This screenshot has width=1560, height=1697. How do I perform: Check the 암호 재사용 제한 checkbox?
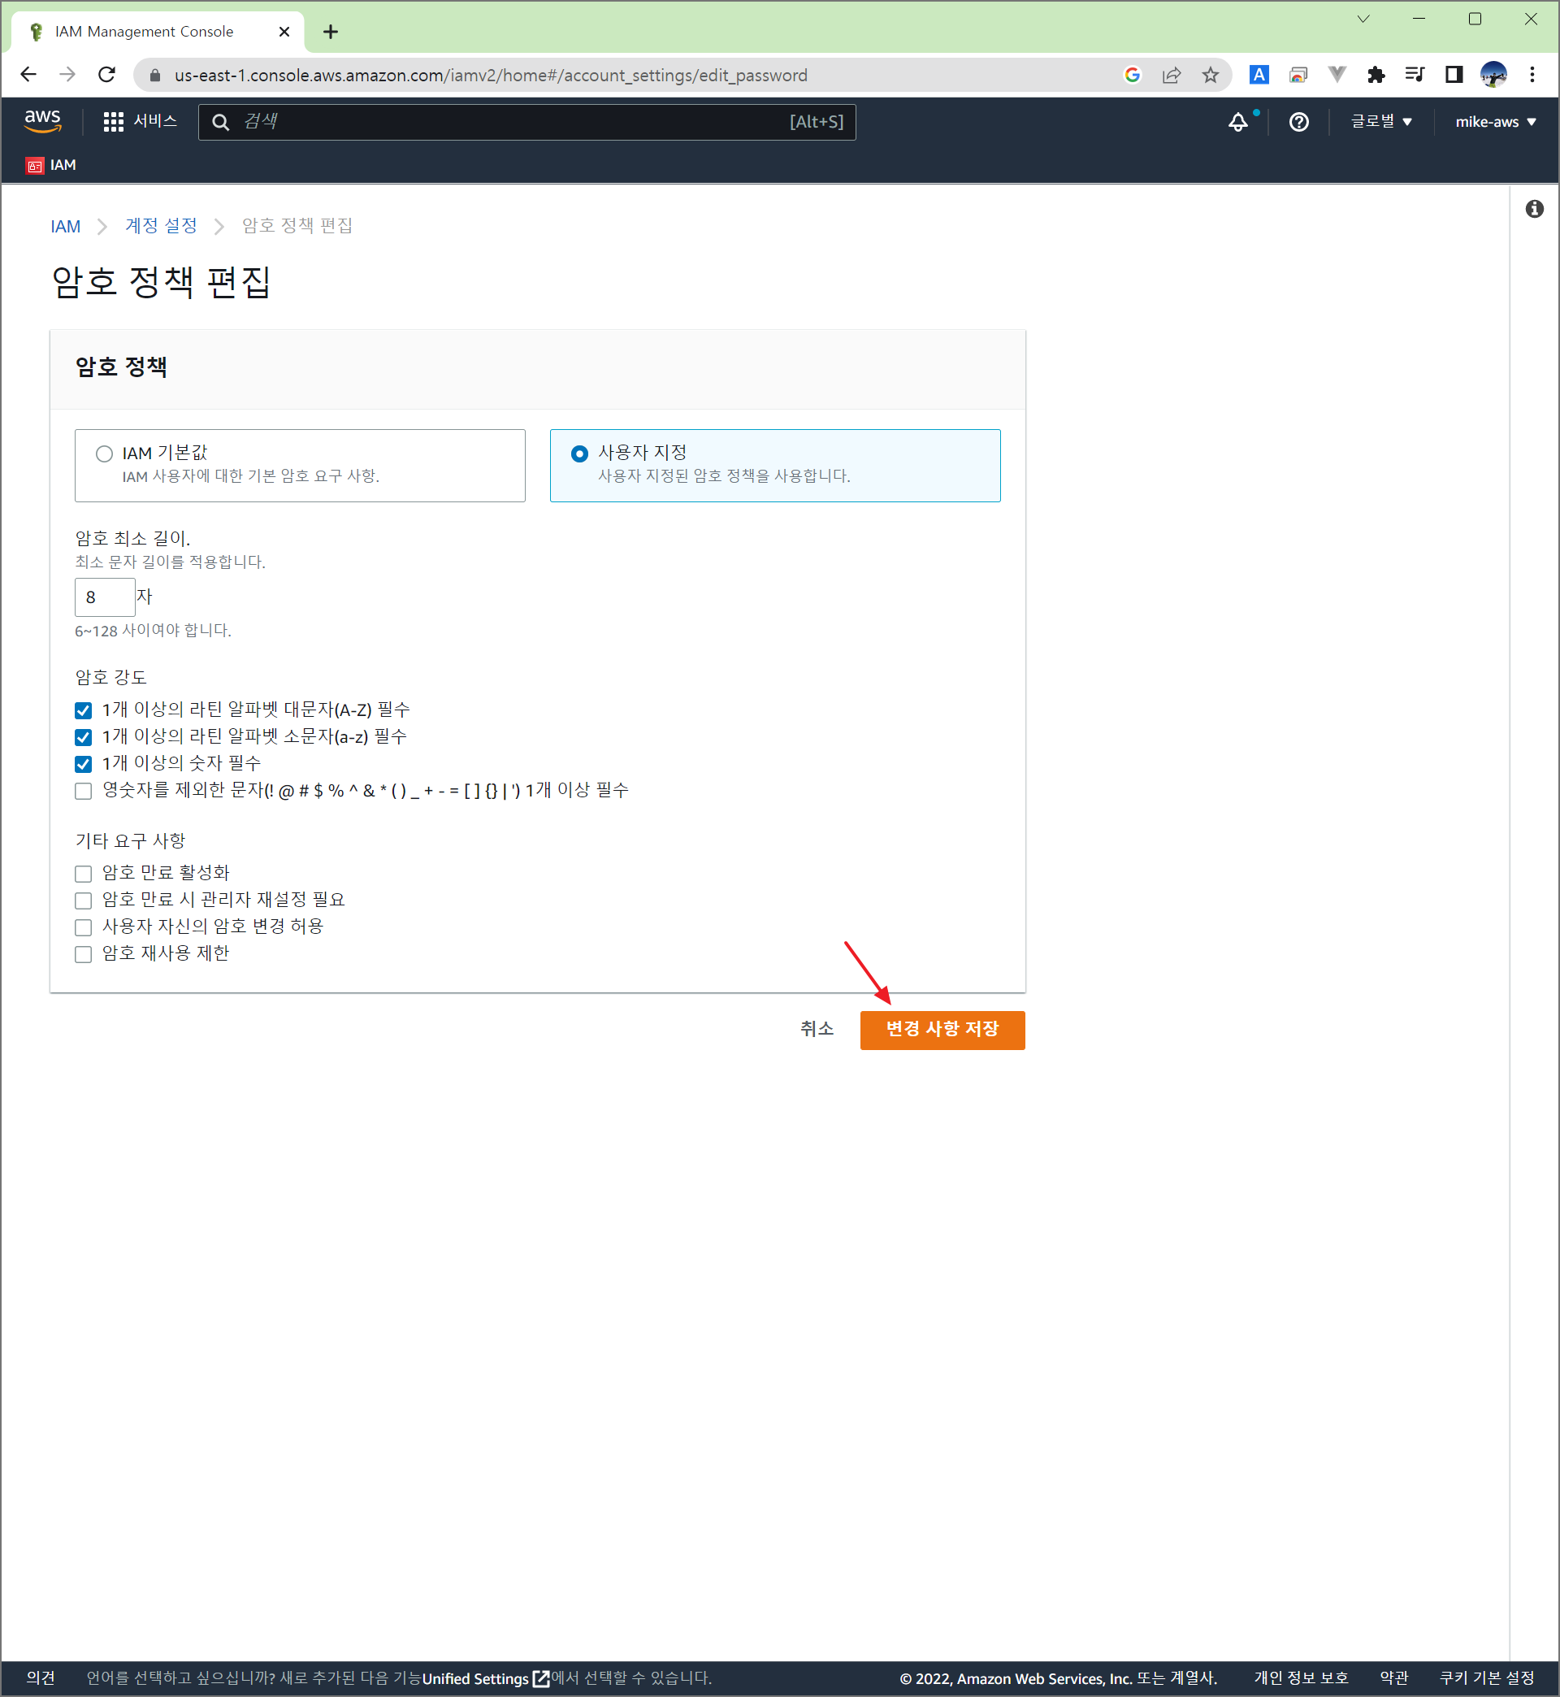pyautogui.click(x=83, y=955)
